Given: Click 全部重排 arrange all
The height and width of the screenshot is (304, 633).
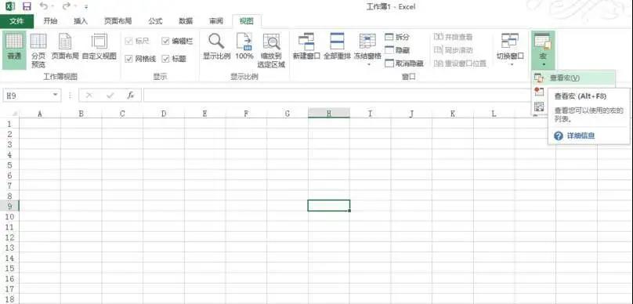Looking at the screenshot, I should tap(337, 47).
